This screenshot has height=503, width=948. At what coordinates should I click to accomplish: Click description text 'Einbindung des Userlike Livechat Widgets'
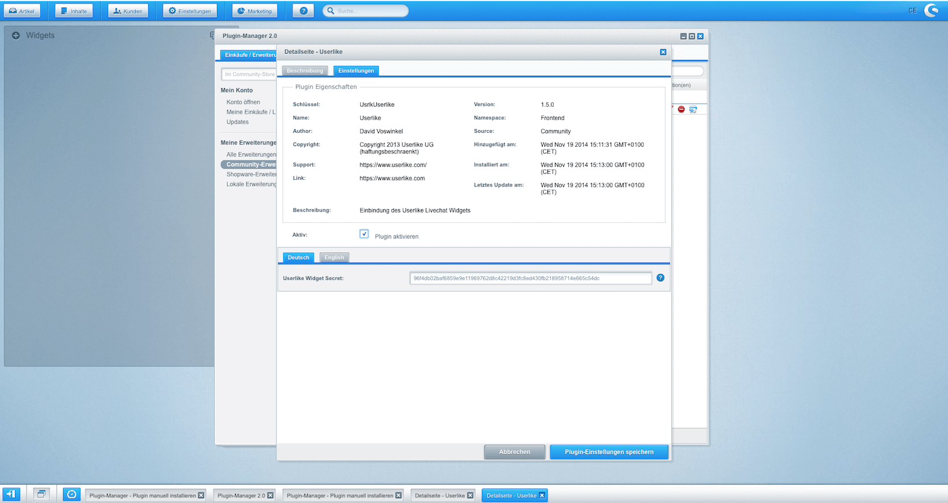[415, 210]
